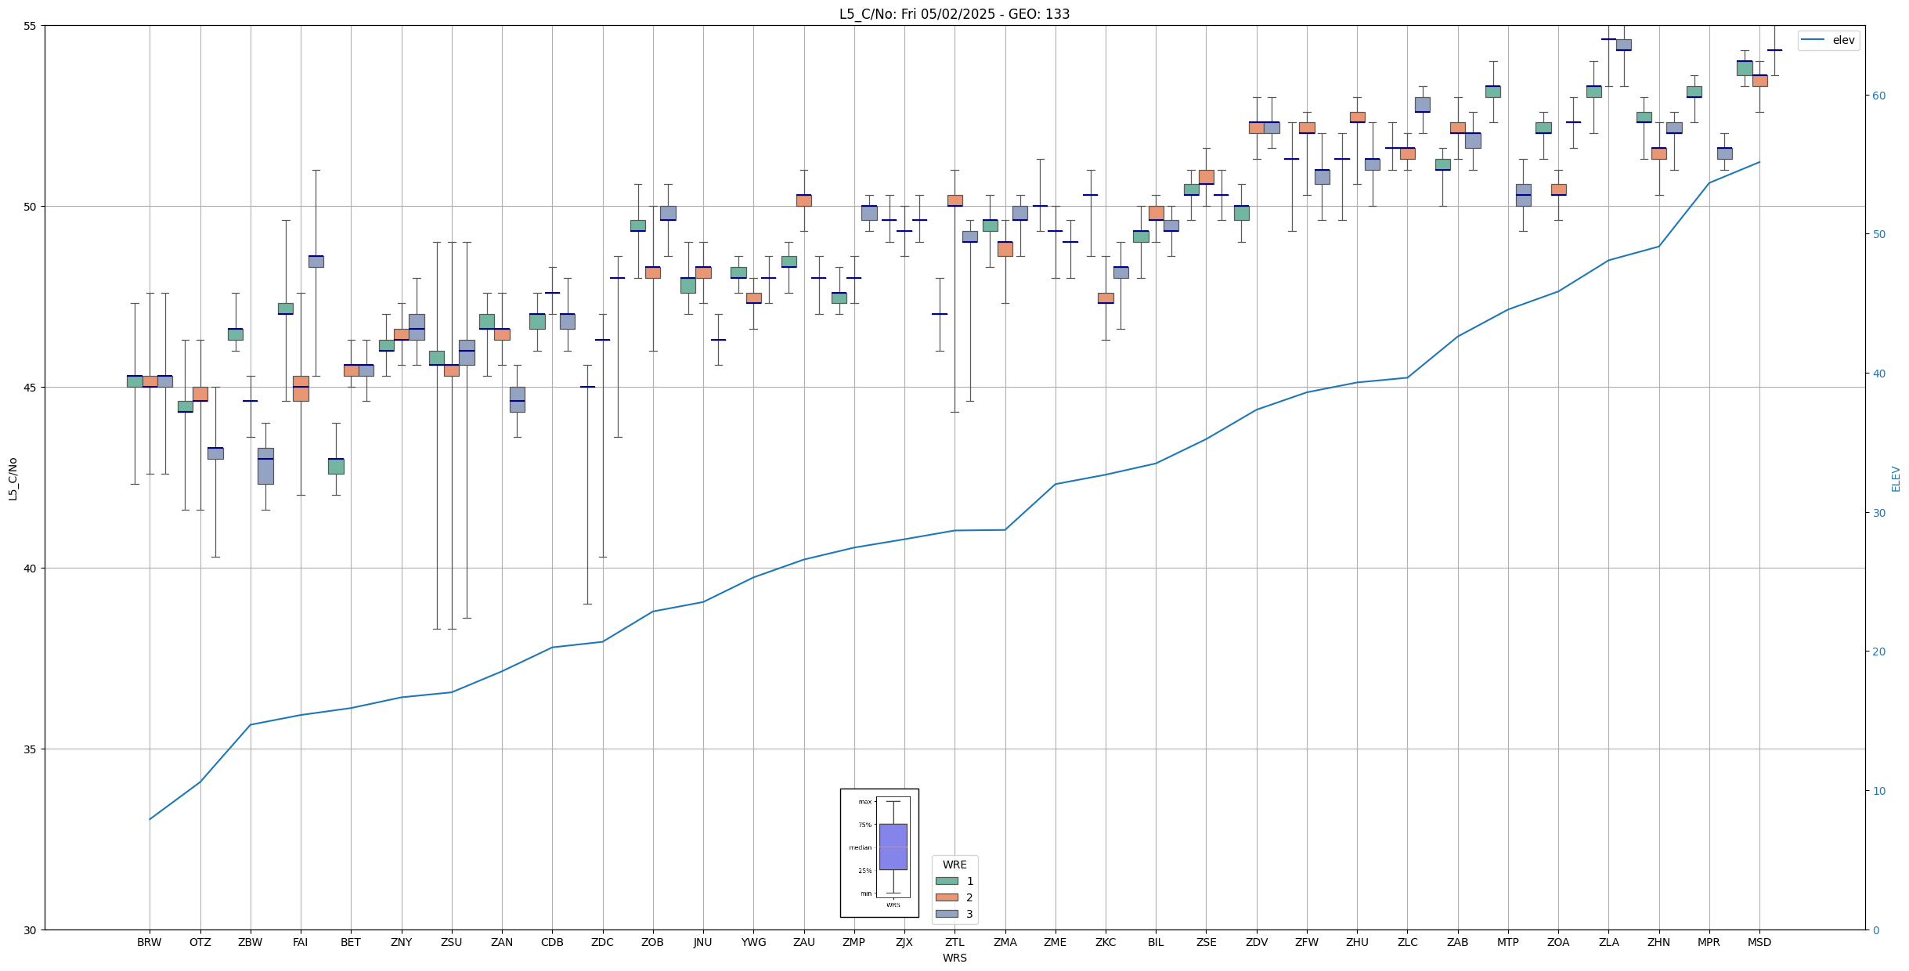1909x971 pixels.
Task: Select the MSD station label on x-axis
Action: pyautogui.click(x=1759, y=942)
